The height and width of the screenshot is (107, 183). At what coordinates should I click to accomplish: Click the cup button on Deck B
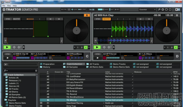(109, 47)
